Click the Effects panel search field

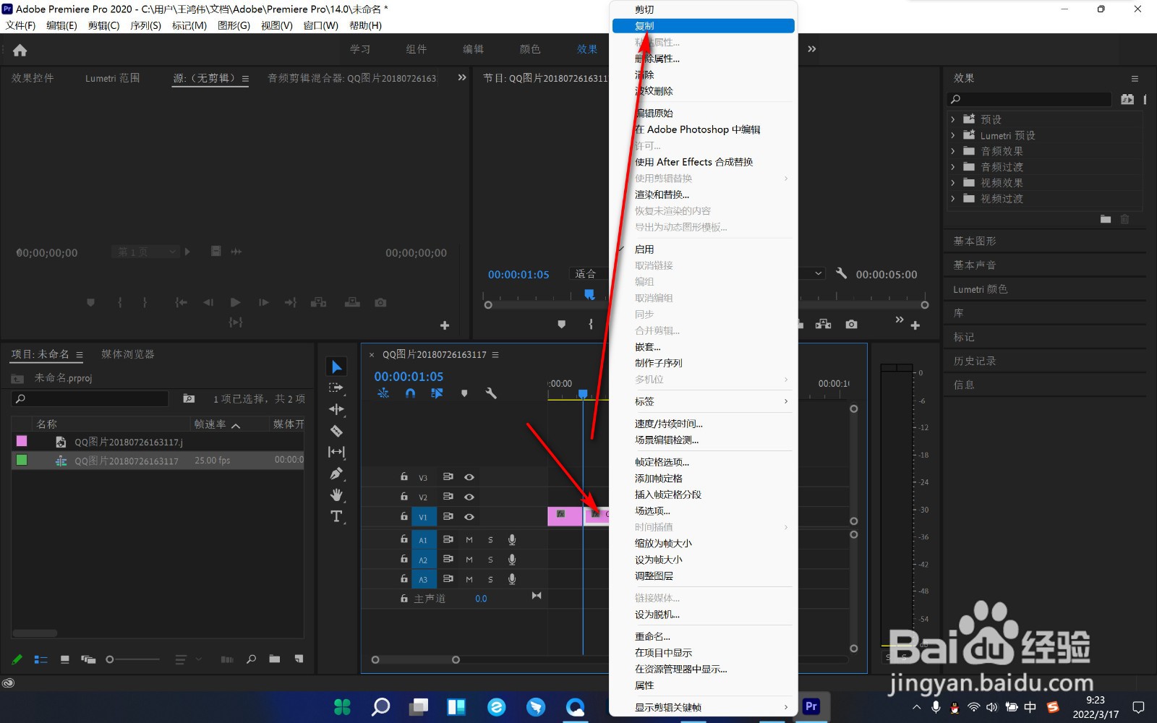pos(1029,99)
